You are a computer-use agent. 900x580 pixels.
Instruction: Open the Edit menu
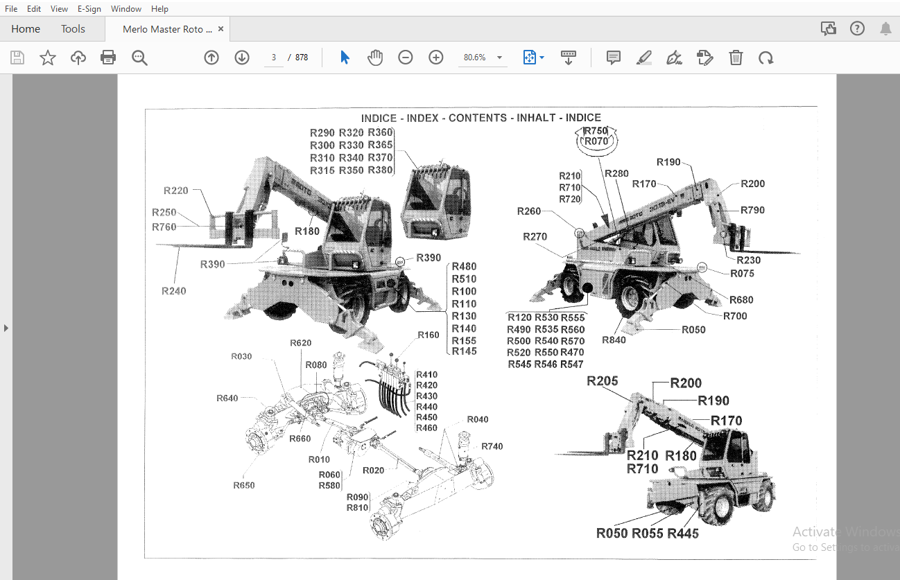(34, 9)
